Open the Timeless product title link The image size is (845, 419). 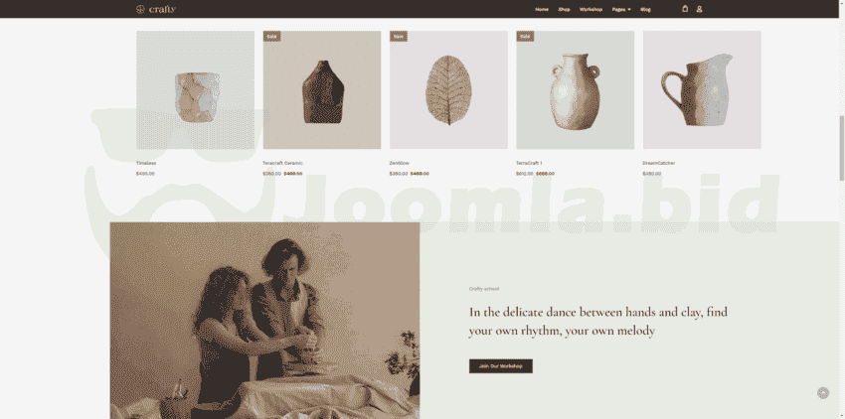(x=146, y=163)
